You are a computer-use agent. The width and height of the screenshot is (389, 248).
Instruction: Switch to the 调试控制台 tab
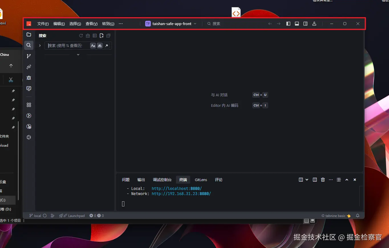pyautogui.click(x=162, y=180)
